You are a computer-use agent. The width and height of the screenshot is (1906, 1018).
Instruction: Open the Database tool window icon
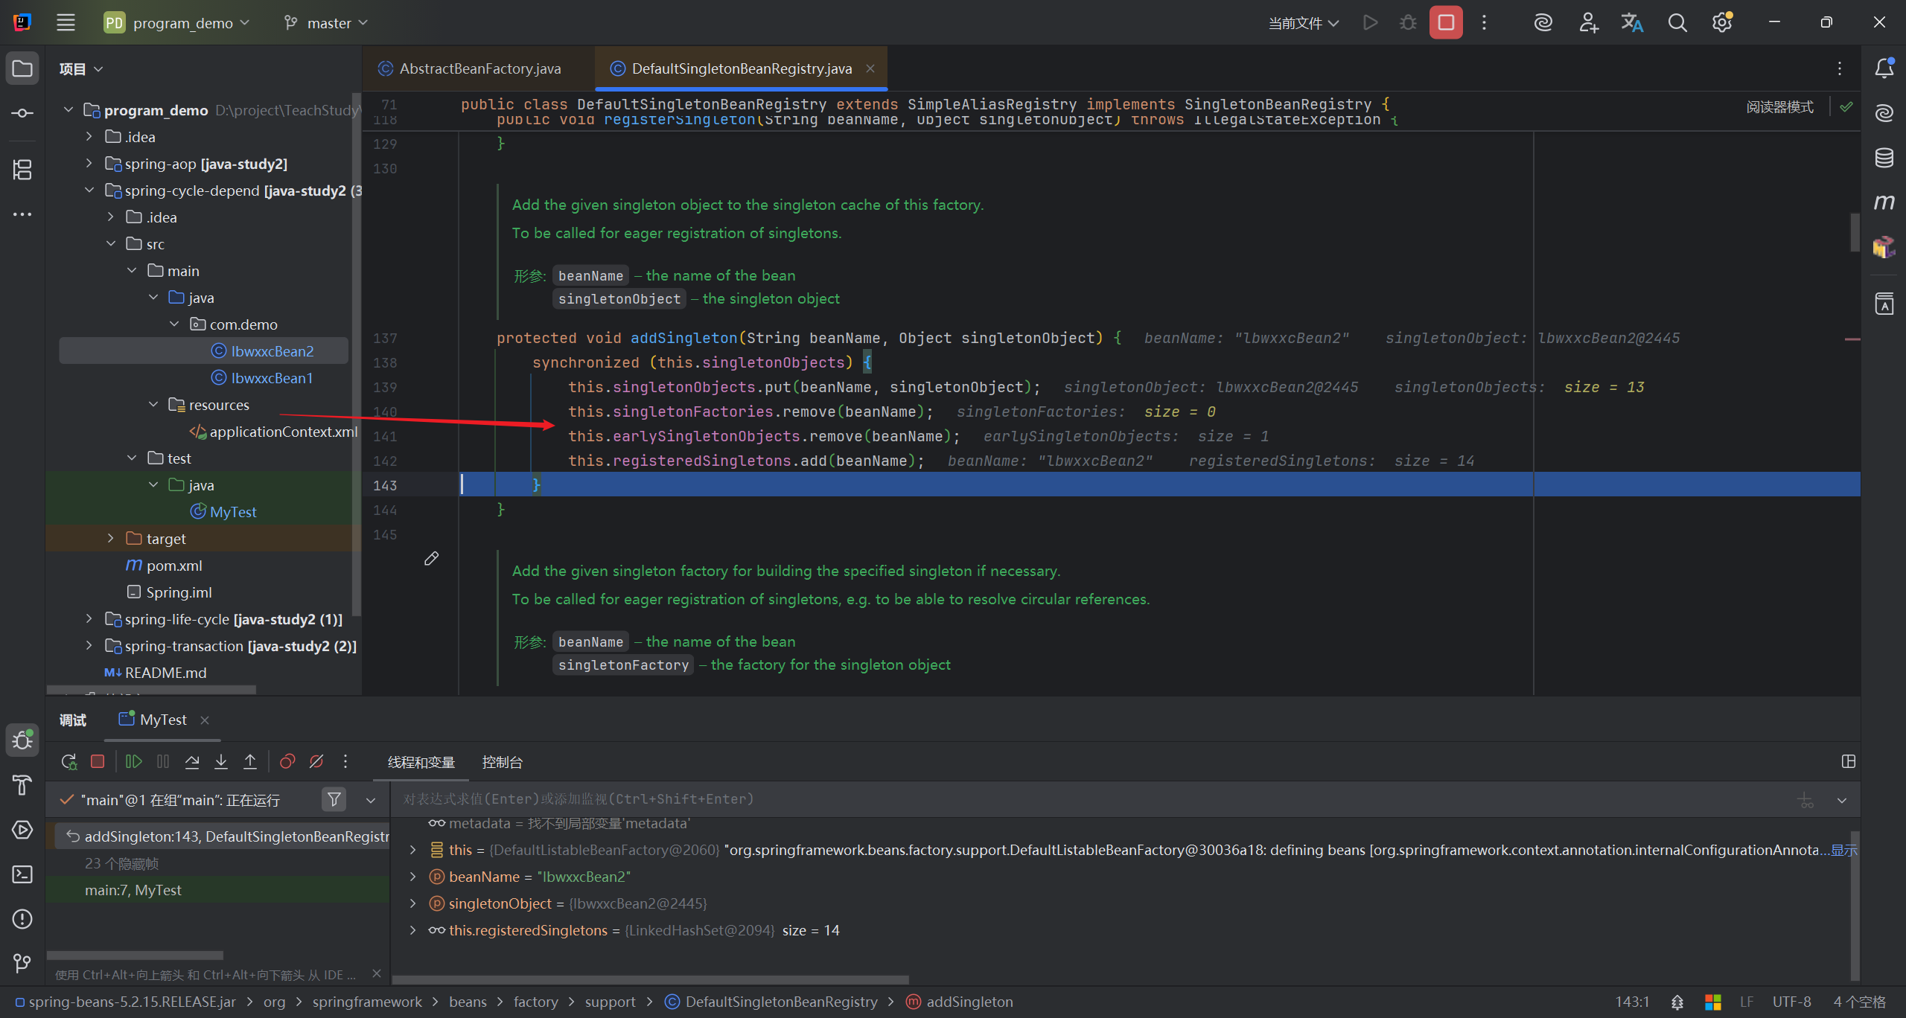pyautogui.click(x=1884, y=158)
